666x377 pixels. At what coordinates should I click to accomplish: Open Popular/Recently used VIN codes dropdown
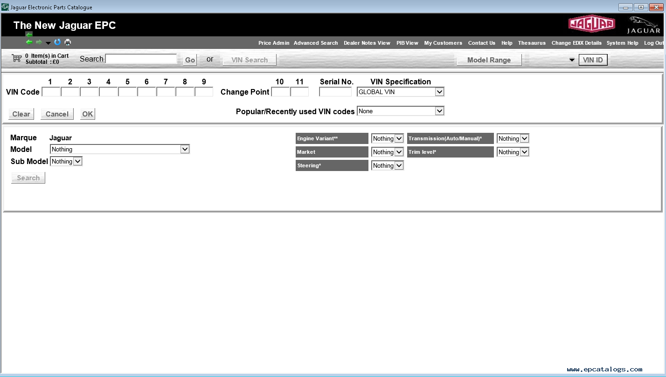coord(401,111)
